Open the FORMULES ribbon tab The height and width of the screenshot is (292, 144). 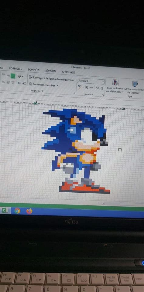[16, 68]
